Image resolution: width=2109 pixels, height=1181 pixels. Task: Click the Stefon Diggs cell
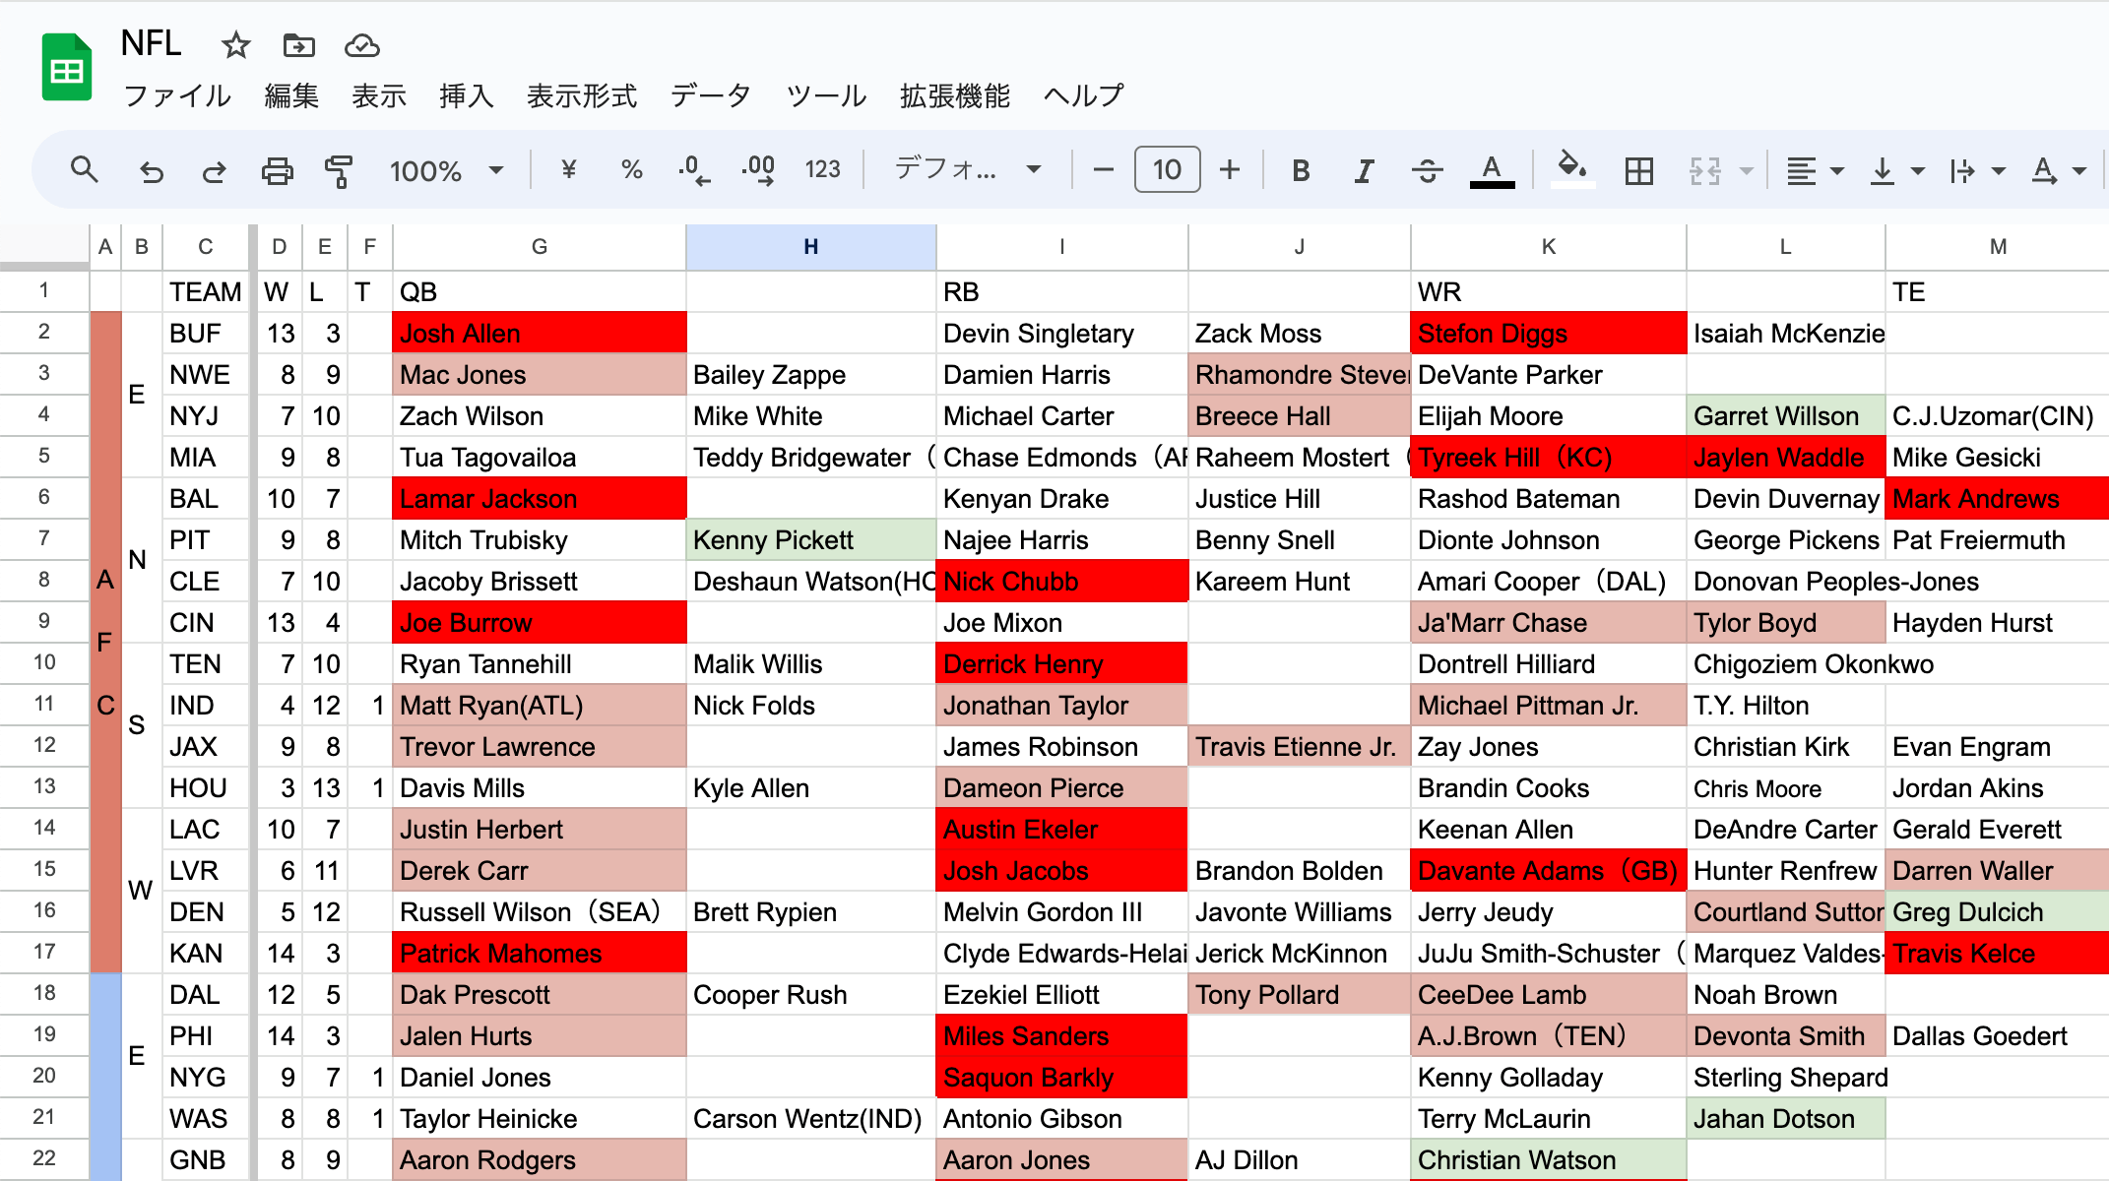click(1548, 334)
